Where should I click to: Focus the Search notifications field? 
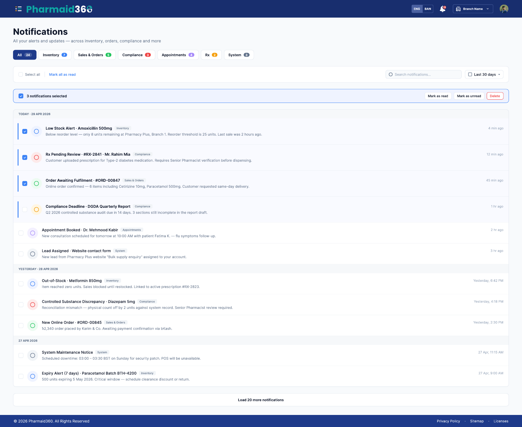(423, 74)
